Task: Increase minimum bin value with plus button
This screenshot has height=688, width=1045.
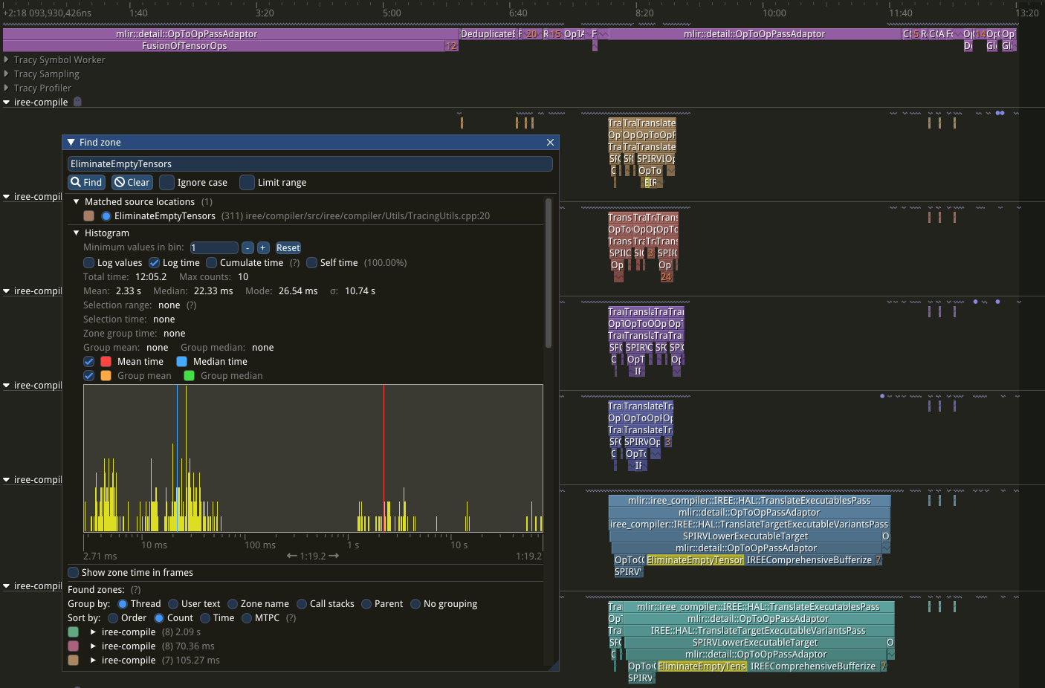Action: pos(263,248)
